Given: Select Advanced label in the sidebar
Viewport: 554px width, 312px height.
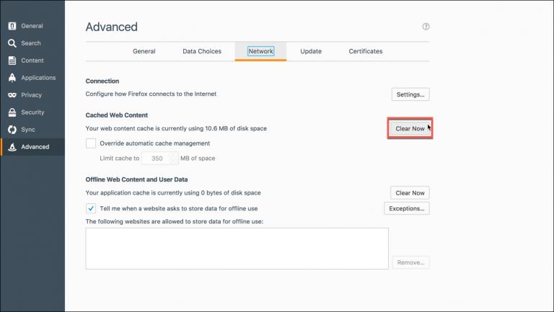Looking at the screenshot, I should (35, 147).
